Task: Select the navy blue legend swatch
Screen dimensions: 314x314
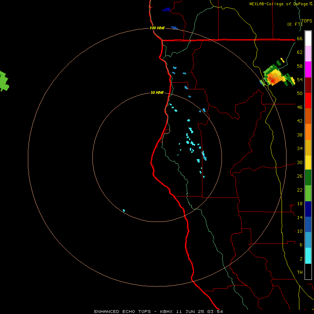Action: [x=308, y=209]
